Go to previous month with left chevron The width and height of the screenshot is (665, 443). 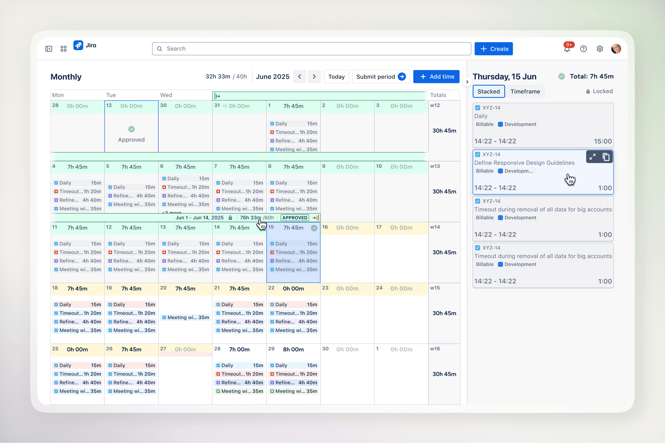(300, 77)
